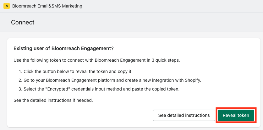Screen dimensions: 263x130
Task: Click the list number 3 marker
Action: tap(20, 89)
